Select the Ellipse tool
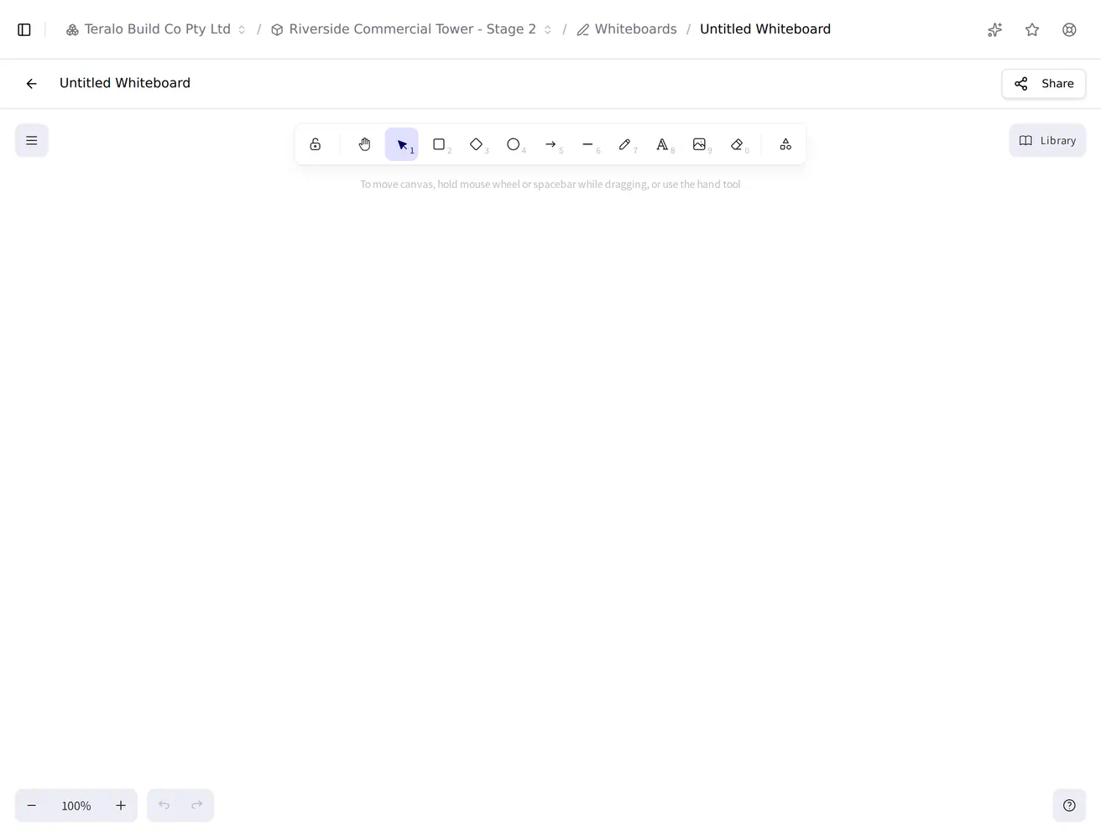 pos(514,144)
